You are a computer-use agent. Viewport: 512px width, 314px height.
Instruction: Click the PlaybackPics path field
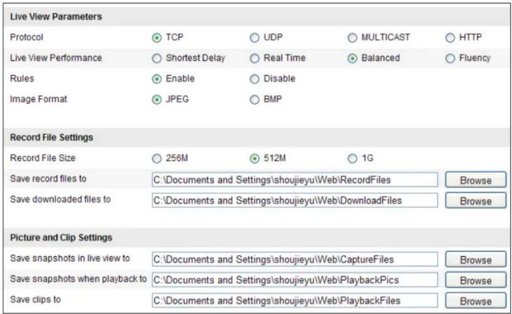pyautogui.click(x=295, y=280)
